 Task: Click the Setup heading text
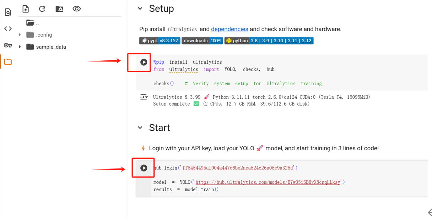161,9
